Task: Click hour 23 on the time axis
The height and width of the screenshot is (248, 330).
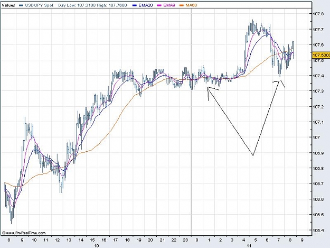Action: click(185, 240)
